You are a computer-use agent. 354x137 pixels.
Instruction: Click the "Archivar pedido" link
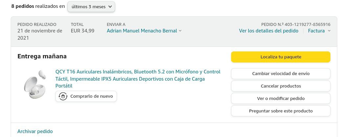35,131
